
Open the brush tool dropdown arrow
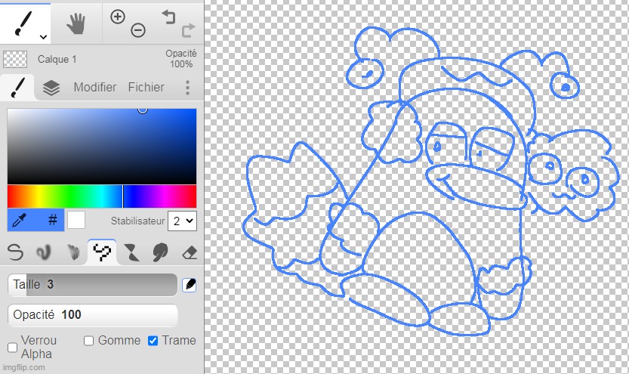coord(43,37)
